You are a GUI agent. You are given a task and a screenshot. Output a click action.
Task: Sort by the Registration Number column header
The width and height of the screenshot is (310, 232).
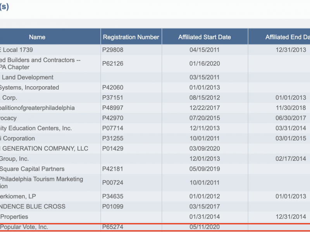131,37
